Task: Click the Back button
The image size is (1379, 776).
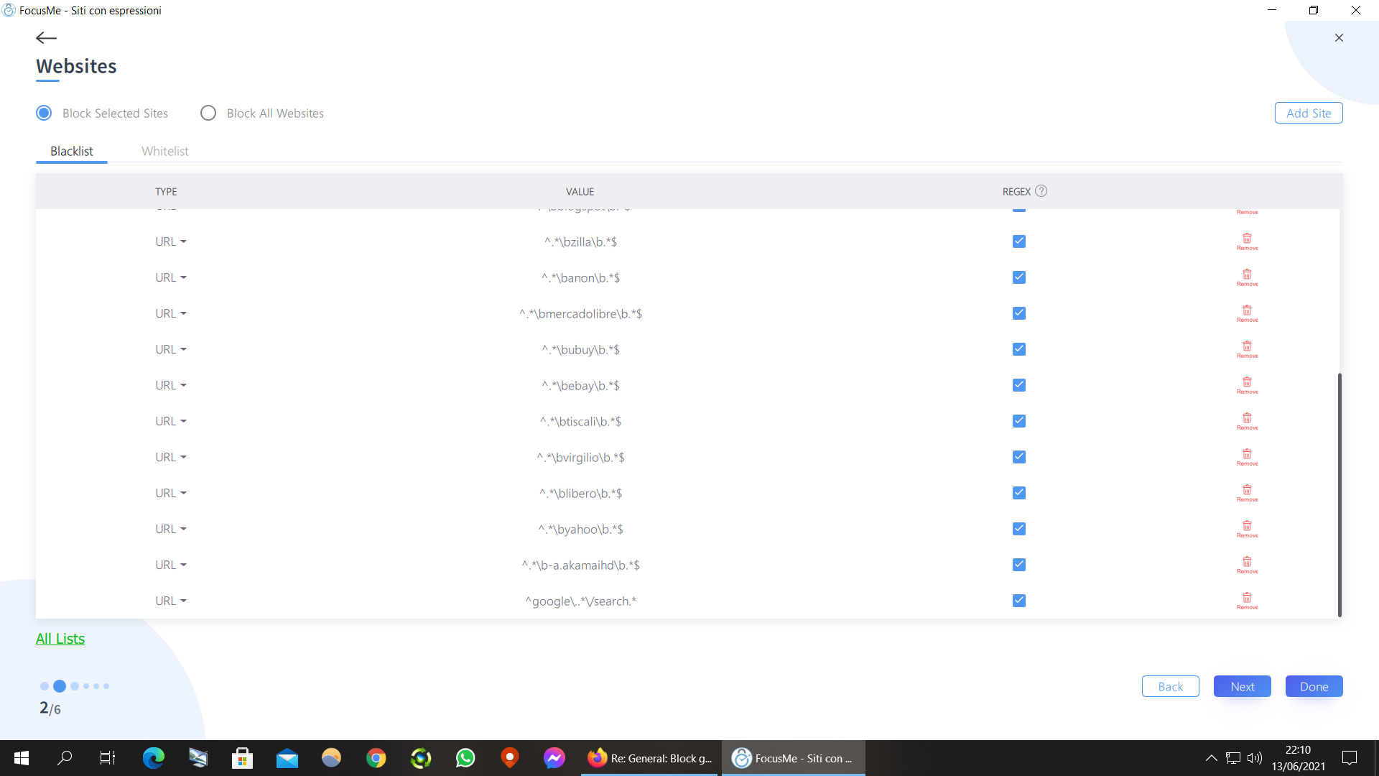Action: pos(1170,686)
